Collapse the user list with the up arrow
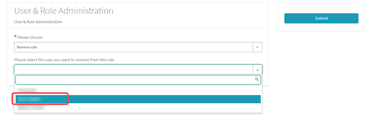The height and width of the screenshot is (117, 368). point(257,70)
